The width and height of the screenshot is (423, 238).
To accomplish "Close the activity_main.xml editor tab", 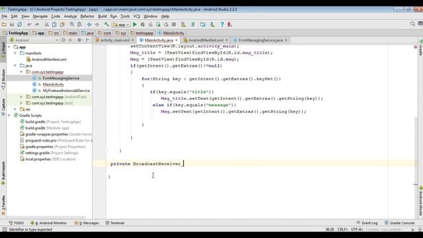I will [132, 40].
